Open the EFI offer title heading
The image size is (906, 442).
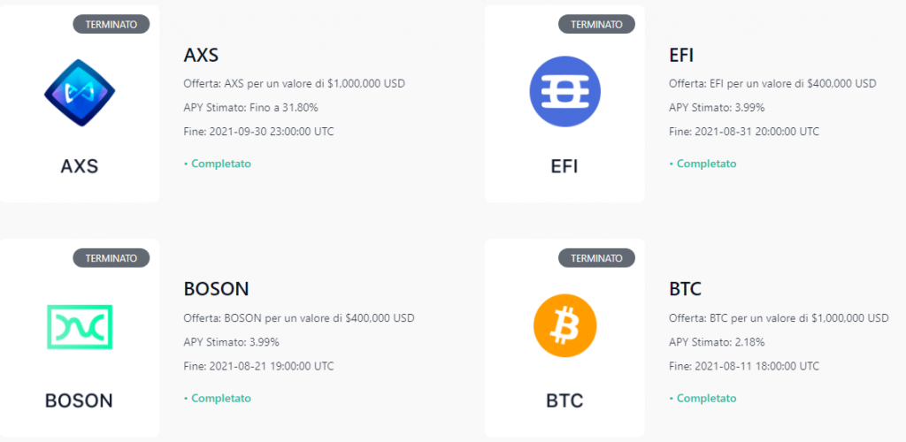pyautogui.click(x=681, y=56)
